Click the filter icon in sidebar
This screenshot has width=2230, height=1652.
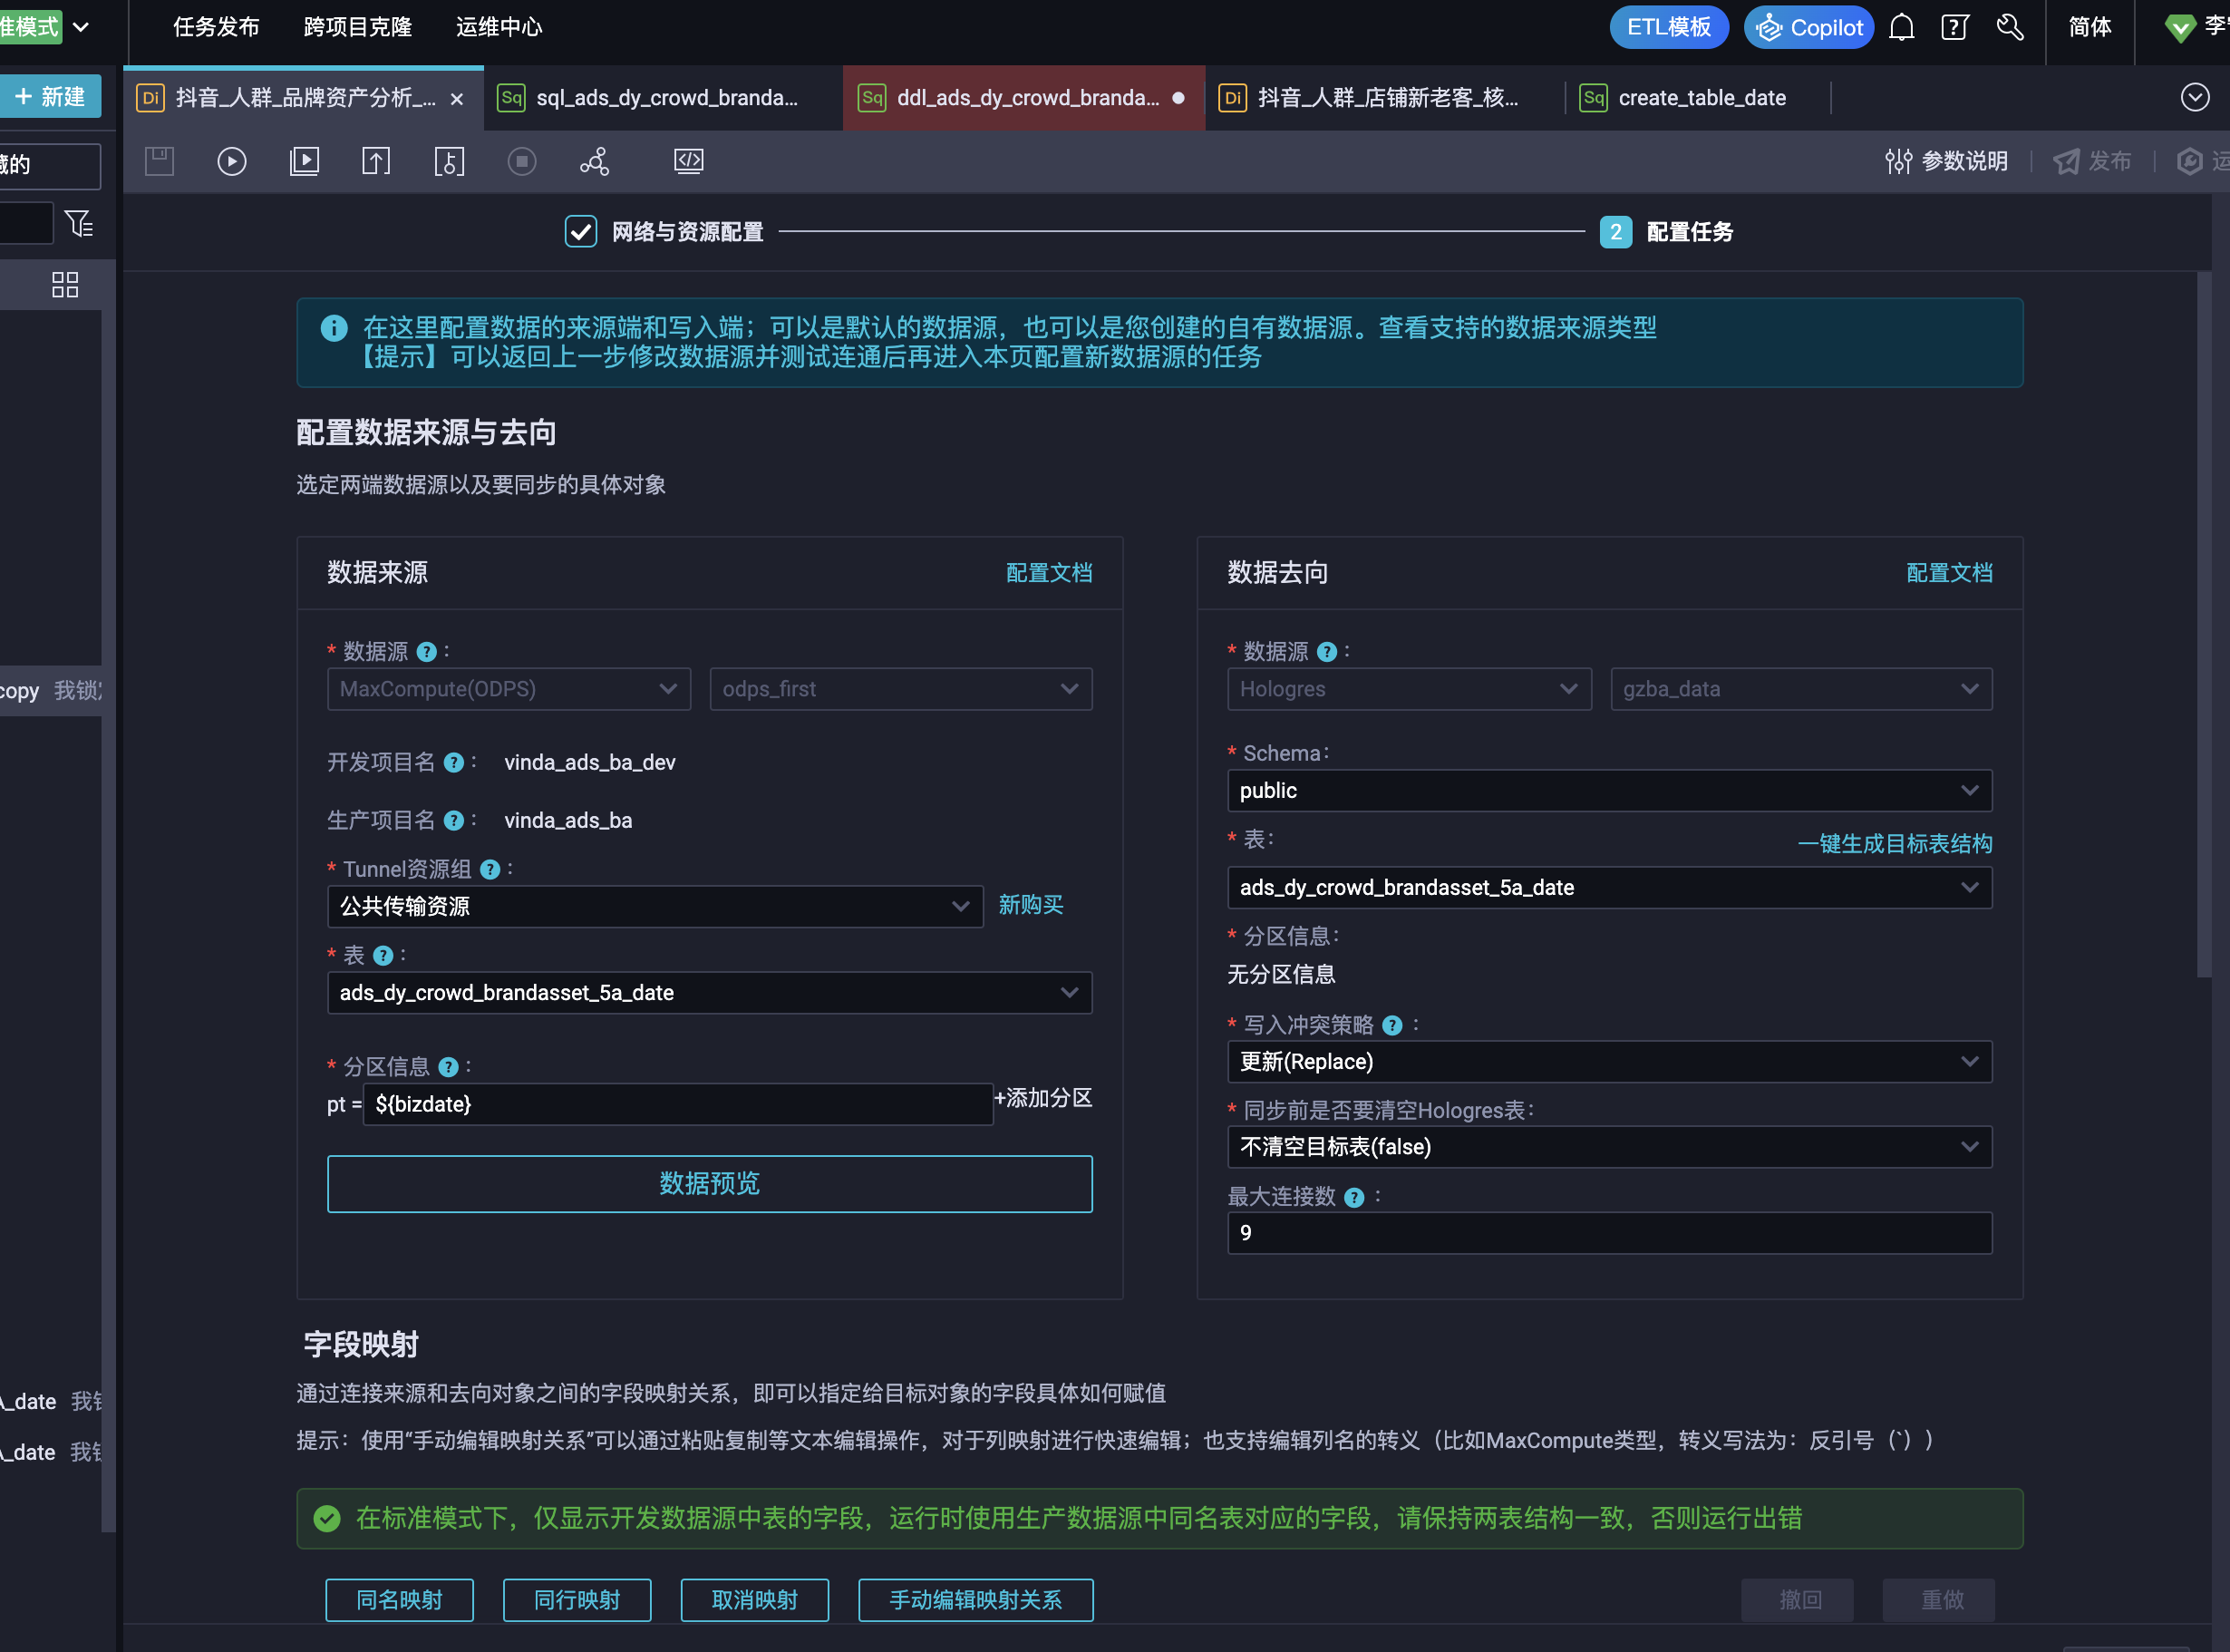point(79,223)
